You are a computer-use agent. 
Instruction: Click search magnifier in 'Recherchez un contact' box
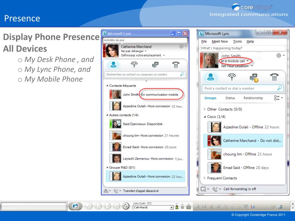pos(182,74)
